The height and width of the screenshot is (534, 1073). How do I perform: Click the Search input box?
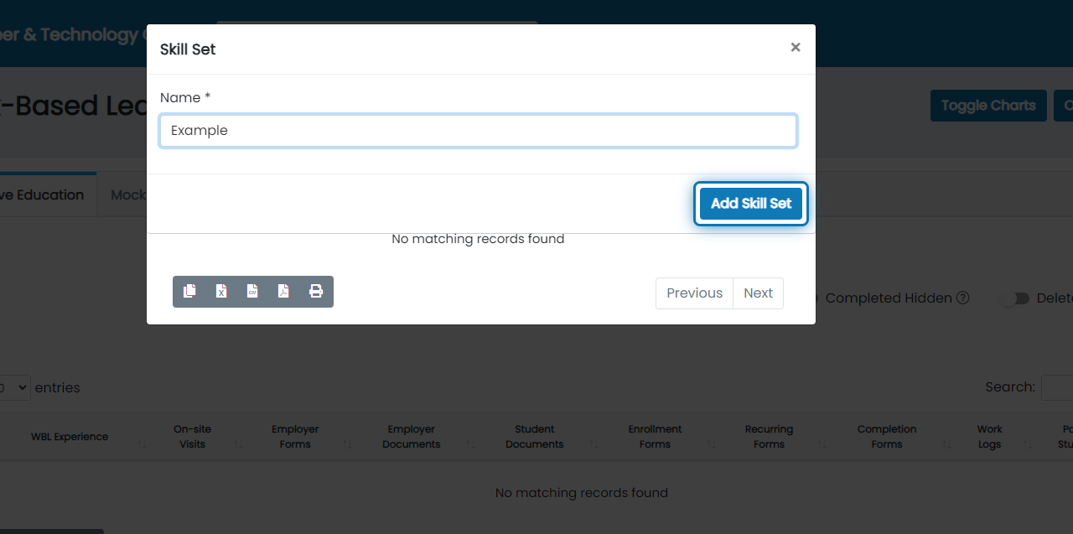pyautogui.click(x=1057, y=387)
